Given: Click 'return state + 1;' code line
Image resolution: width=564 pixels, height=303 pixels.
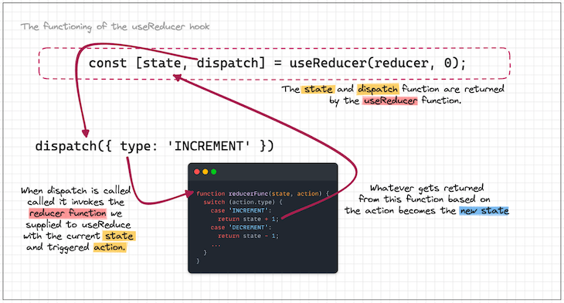Looking at the screenshot, I should click(248, 219).
